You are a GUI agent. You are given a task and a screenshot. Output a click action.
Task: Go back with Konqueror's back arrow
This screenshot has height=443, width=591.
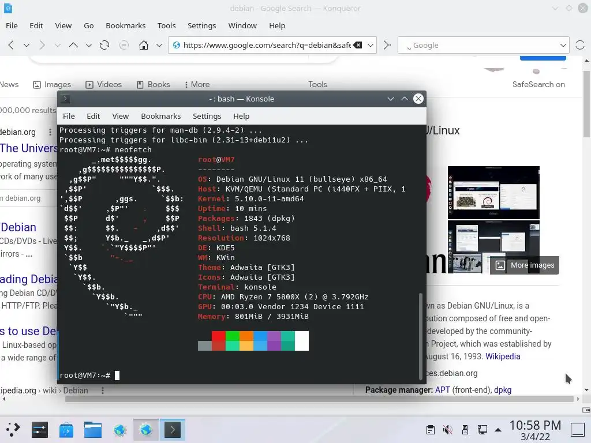point(11,45)
